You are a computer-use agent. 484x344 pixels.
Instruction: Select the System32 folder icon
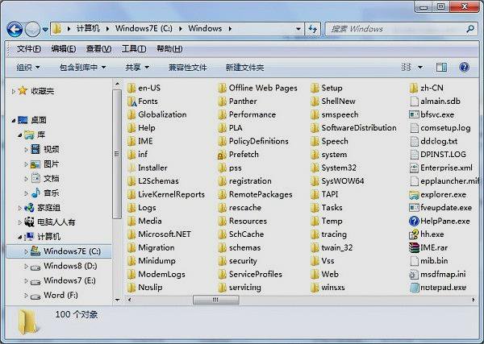pyautogui.click(x=315, y=168)
